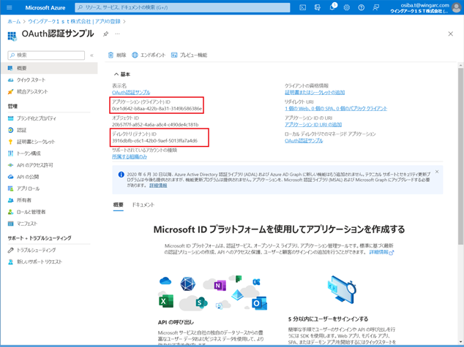Screen dimensions: 464x347
Task: Click the Microsoft Azure logo text
Action: [45, 8]
